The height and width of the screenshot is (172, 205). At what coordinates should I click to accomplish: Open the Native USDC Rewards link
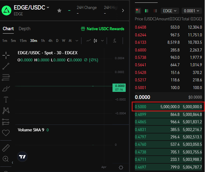pyautogui.click(x=105, y=29)
